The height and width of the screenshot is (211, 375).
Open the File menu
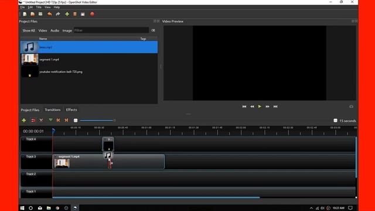[x=22, y=7]
